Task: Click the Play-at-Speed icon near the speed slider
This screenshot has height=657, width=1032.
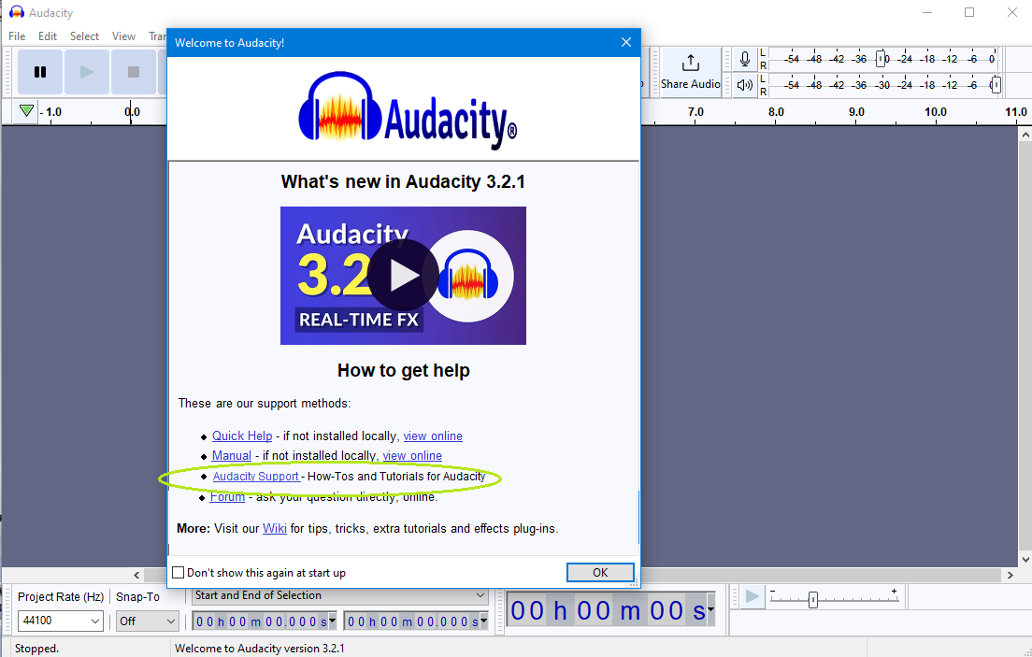Action: [752, 596]
